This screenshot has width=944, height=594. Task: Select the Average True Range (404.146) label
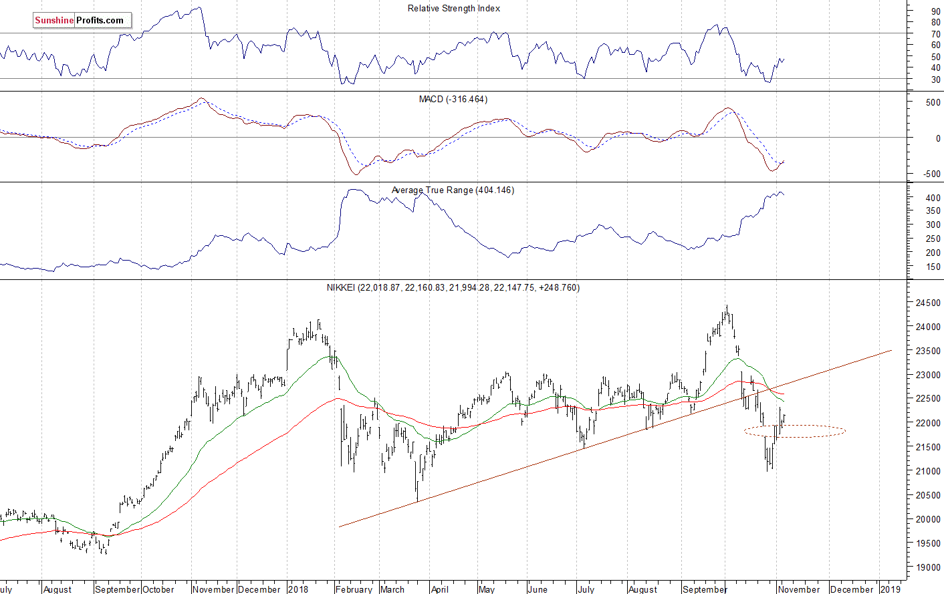[x=453, y=190]
